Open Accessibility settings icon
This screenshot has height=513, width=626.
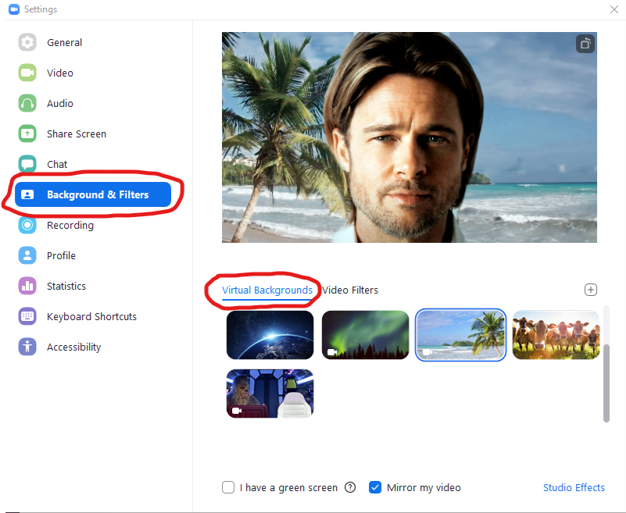pyautogui.click(x=27, y=347)
